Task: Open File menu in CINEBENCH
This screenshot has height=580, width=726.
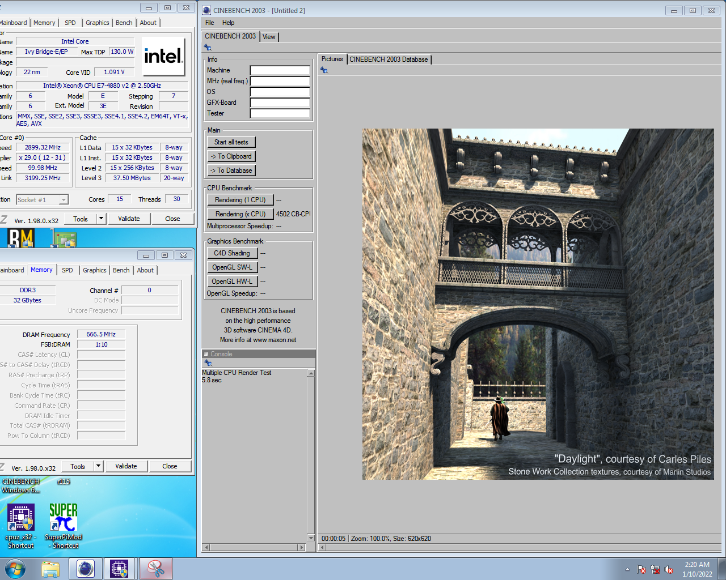Action: (x=209, y=23)
